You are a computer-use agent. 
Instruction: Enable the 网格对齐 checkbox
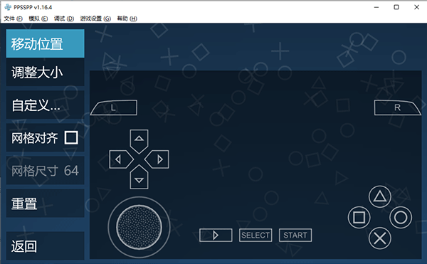[x=71, y=137]
